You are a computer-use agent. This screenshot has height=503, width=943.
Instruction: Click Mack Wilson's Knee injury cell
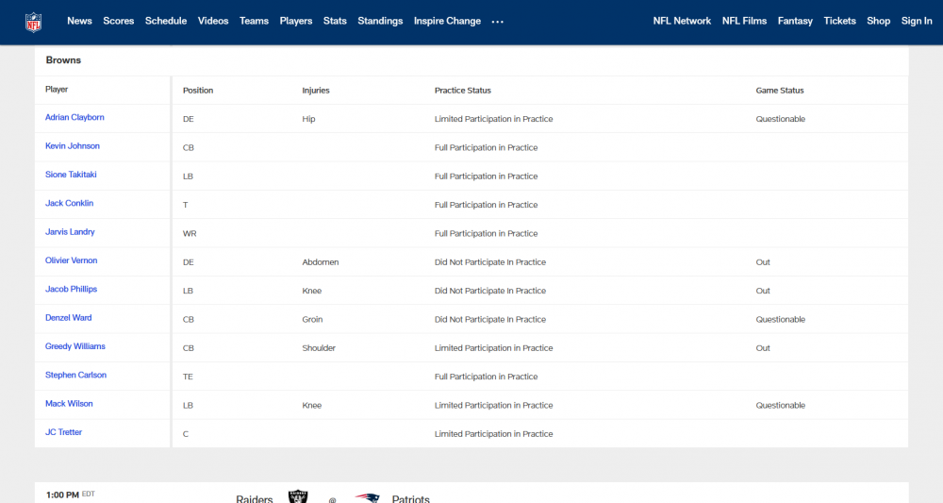[x=311, y=406]
